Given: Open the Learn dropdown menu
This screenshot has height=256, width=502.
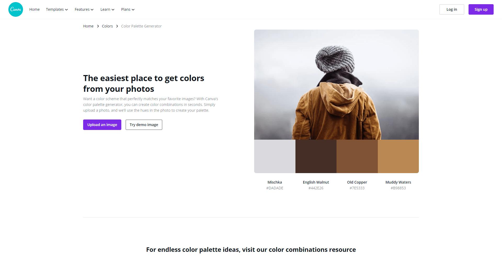Looking at the screenshot, I should click(107, 9).
